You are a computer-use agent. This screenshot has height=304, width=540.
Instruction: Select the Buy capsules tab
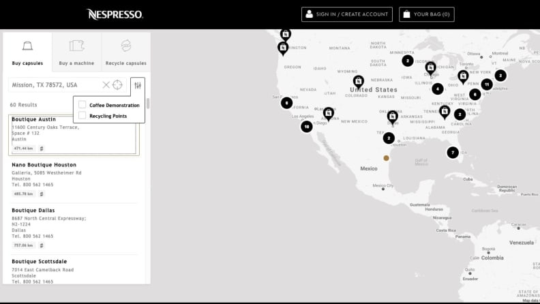(27, 52)
